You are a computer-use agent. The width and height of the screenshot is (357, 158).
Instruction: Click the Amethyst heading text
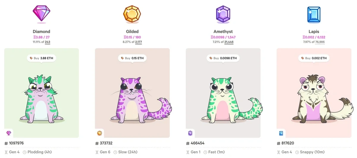(223, 31)
